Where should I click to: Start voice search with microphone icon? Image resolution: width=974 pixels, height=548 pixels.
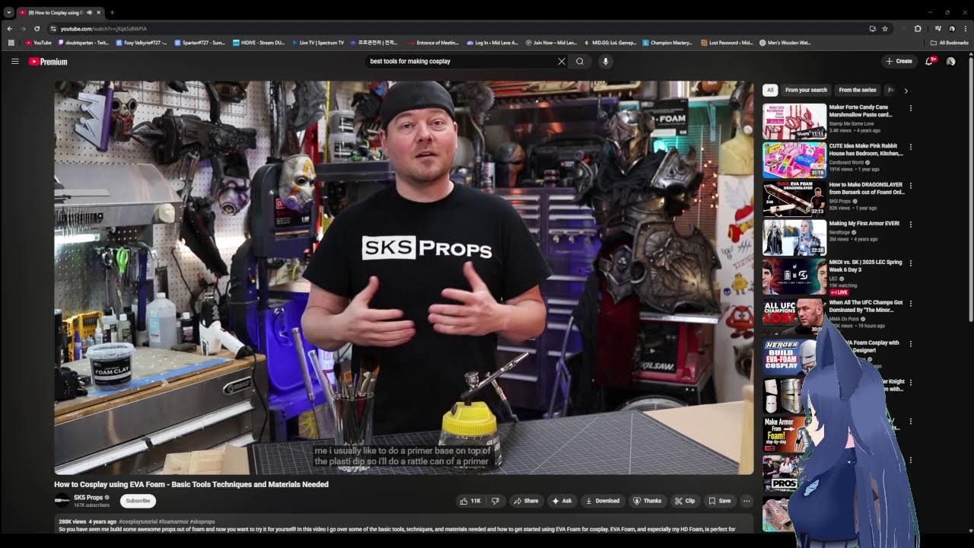pos(606,62)
